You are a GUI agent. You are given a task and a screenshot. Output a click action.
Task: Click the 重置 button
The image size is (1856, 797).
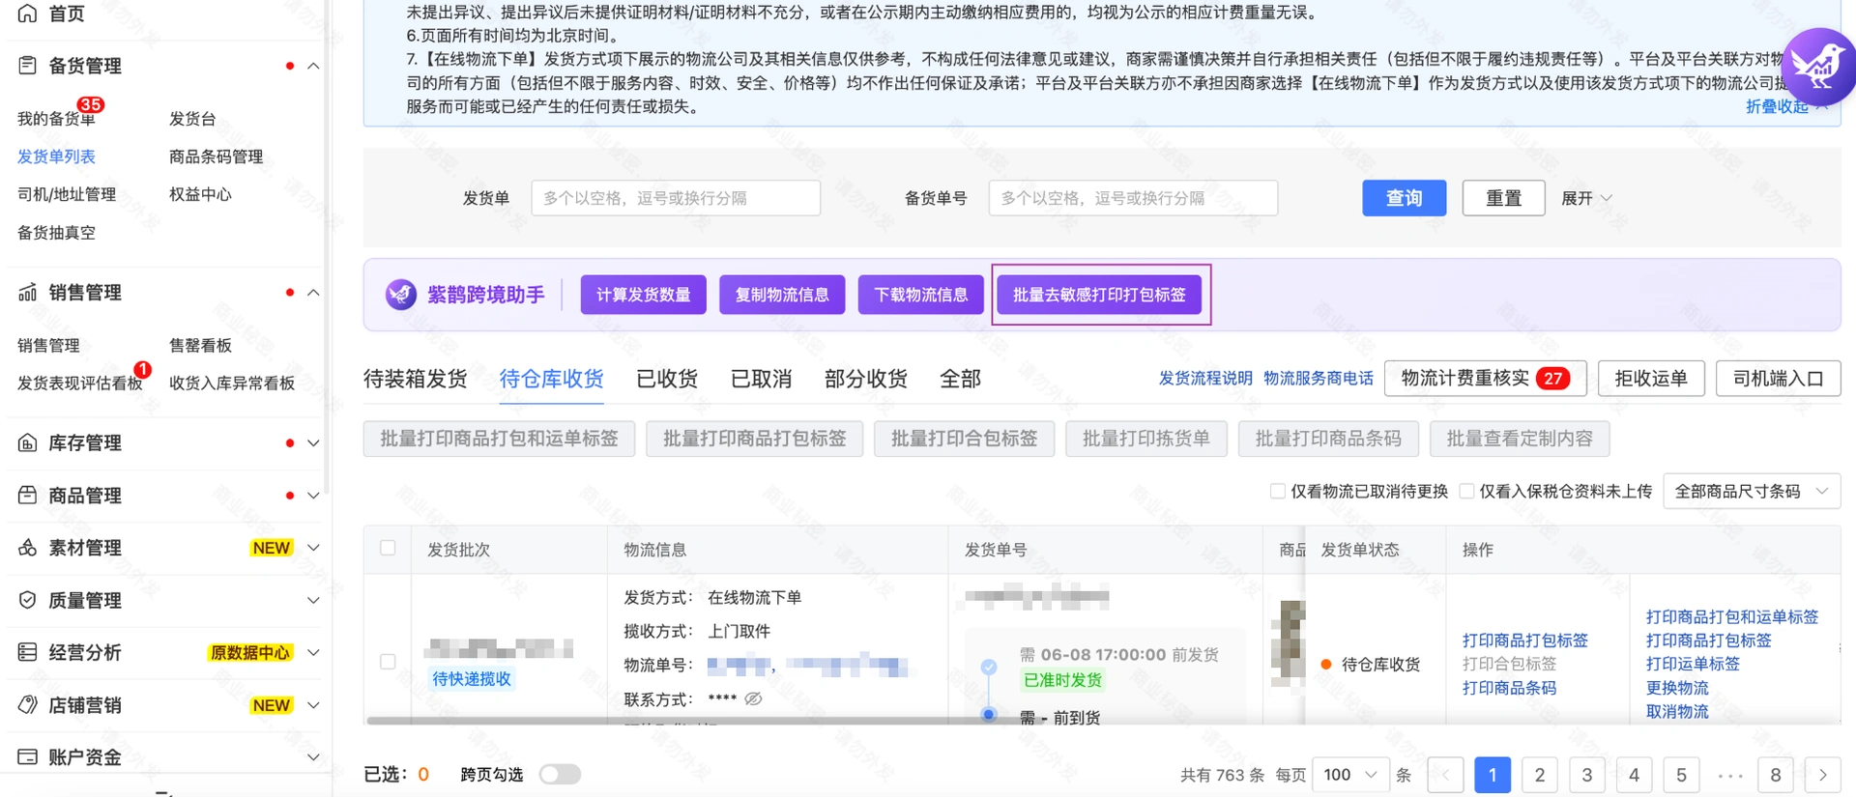[1503, 198]
